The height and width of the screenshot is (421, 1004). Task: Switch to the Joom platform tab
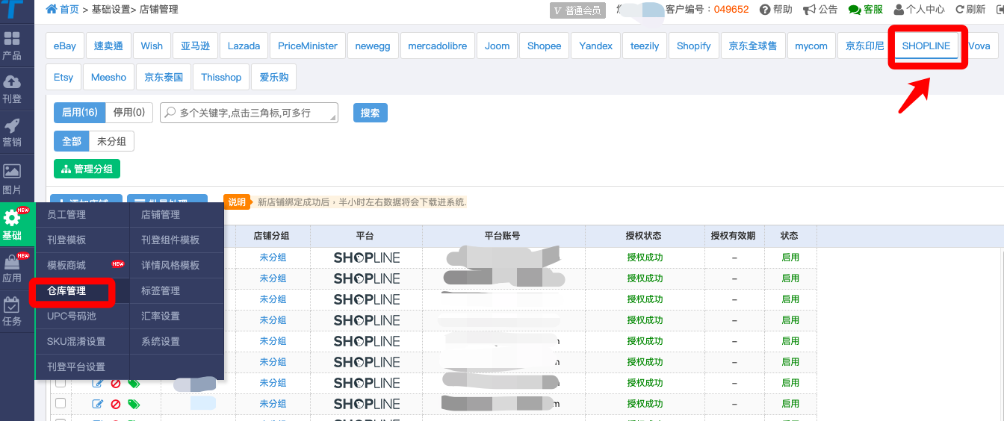(498, 46)
